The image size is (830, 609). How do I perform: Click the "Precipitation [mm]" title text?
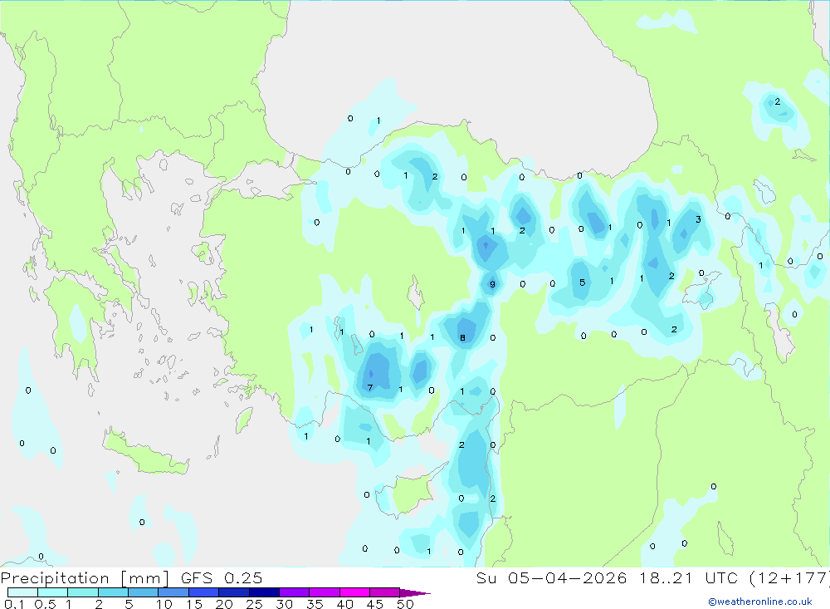pos(85,578)
